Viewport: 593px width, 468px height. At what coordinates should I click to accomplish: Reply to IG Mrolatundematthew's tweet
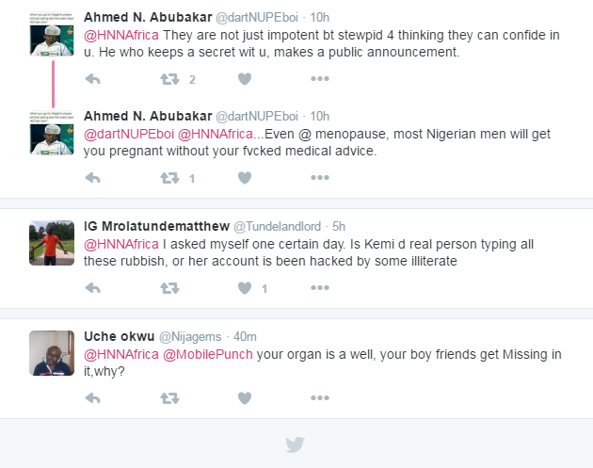(x=93, y=287)
